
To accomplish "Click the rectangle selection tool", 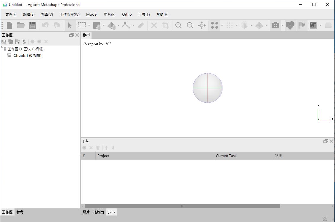I will click(81, 25).
